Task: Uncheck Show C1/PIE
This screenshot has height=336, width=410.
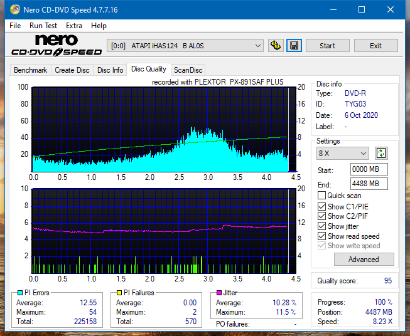Action: [321, 206]
